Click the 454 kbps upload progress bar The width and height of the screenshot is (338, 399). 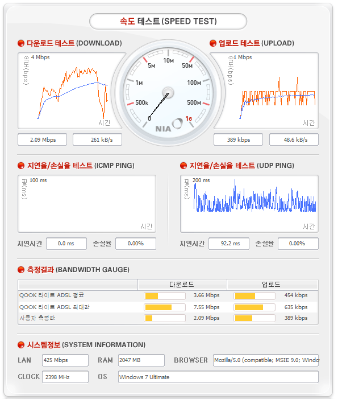tap(254, 295)
